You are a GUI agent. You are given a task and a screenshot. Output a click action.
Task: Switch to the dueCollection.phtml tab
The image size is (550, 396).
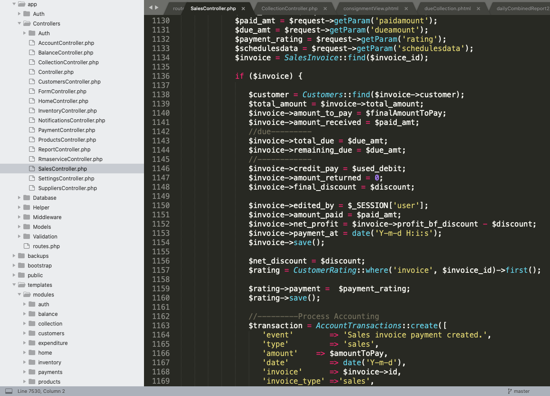(447, 8)
